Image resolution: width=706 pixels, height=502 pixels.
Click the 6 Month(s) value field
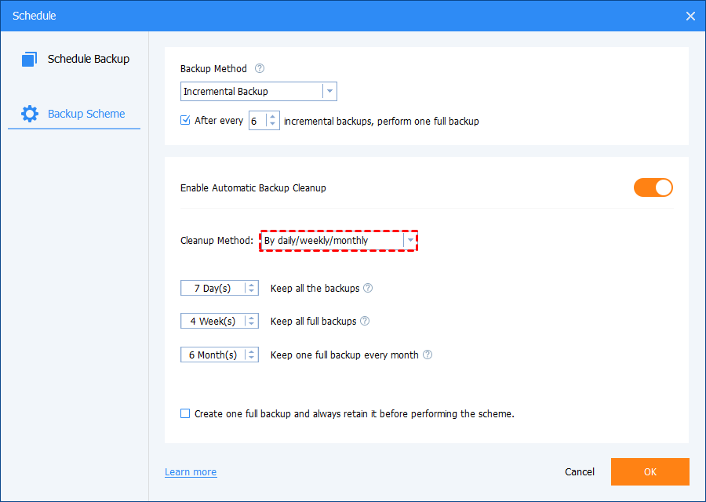213,355
